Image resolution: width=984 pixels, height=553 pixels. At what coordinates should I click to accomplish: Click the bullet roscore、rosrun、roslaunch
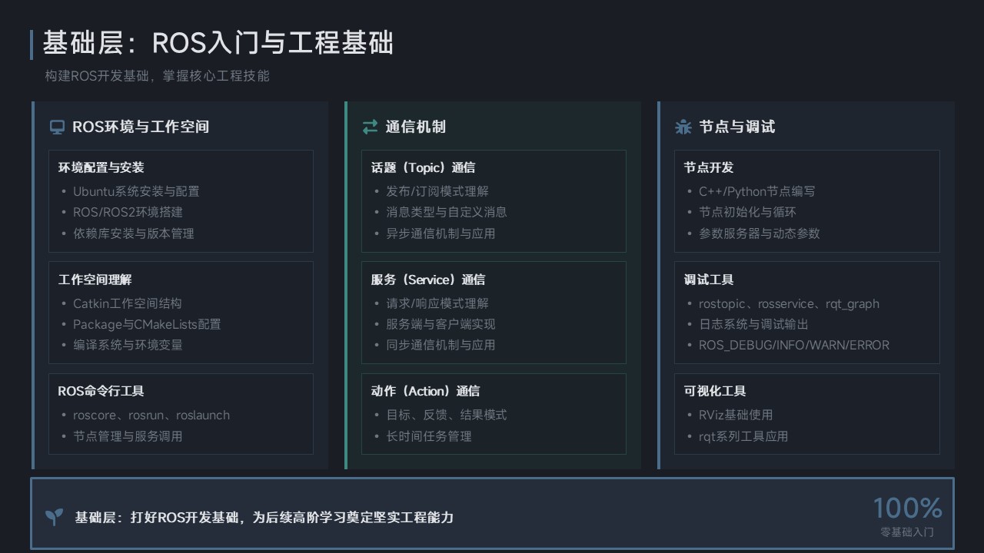(151, 416)
